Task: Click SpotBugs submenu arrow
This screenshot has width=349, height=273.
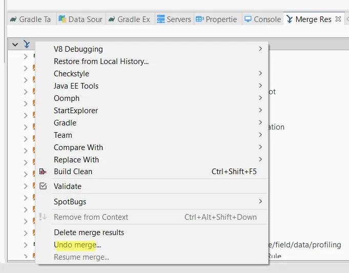Action: click(260, 201)
